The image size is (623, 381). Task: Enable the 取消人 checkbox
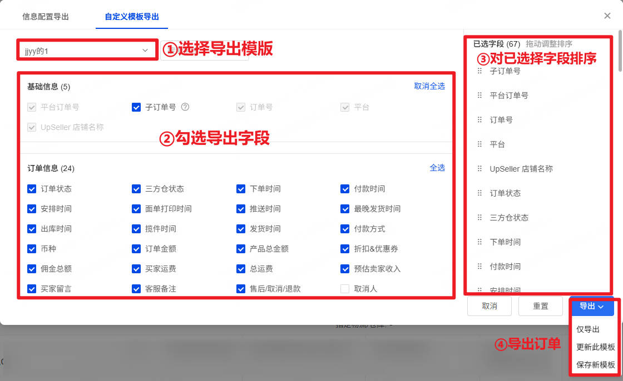coord(345,289)
